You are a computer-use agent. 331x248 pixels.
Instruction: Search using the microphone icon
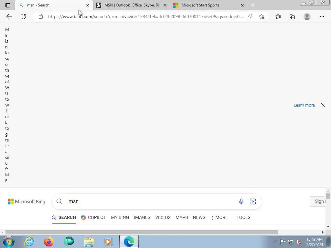241,201
